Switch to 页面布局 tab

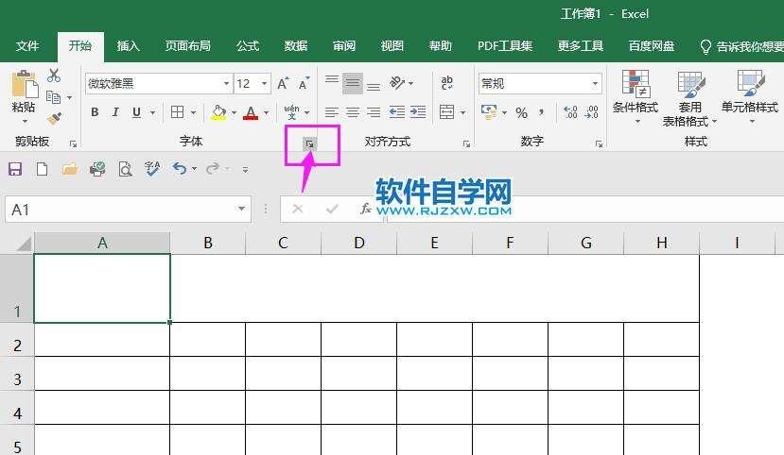pos(188,46)
